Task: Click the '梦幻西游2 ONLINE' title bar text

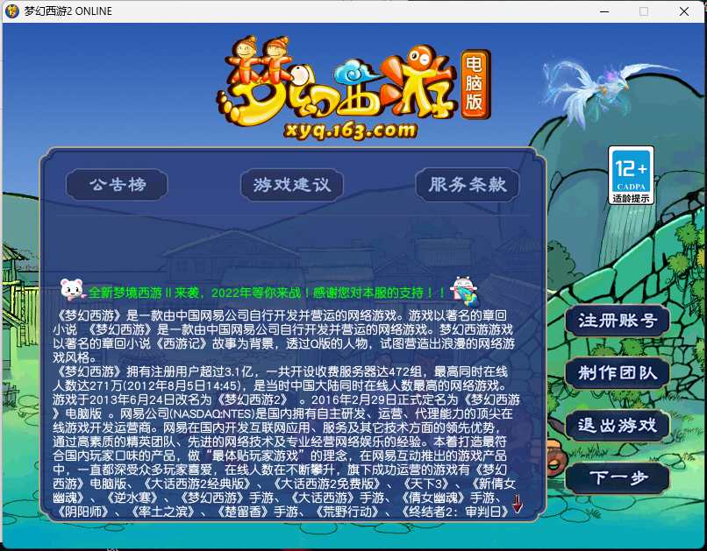Action: pyautogui.click(x=68, y=11)
